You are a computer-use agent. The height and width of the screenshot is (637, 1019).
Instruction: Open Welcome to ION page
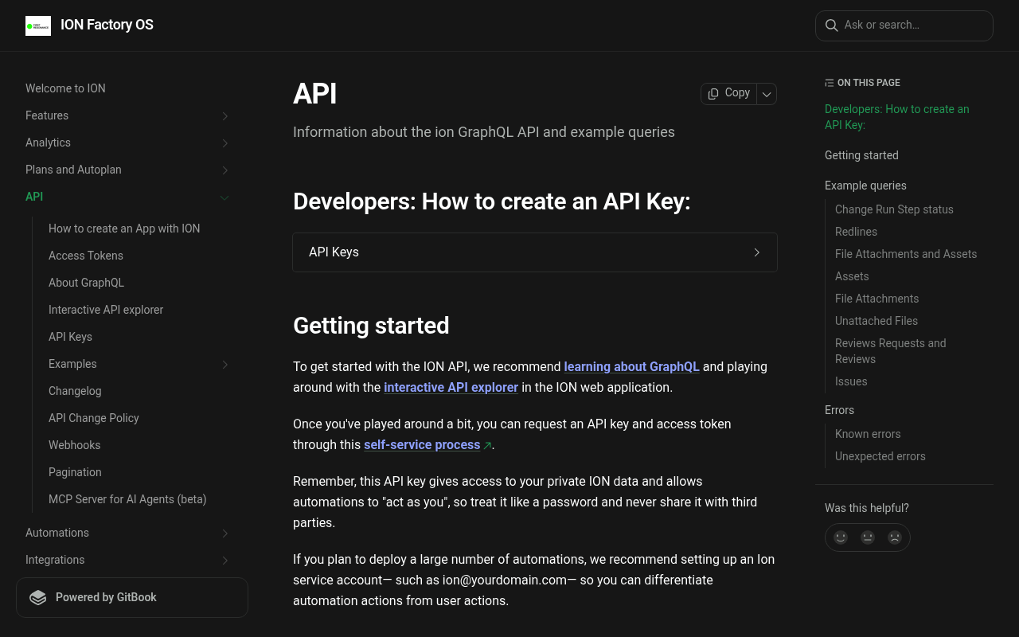point(65,88)
